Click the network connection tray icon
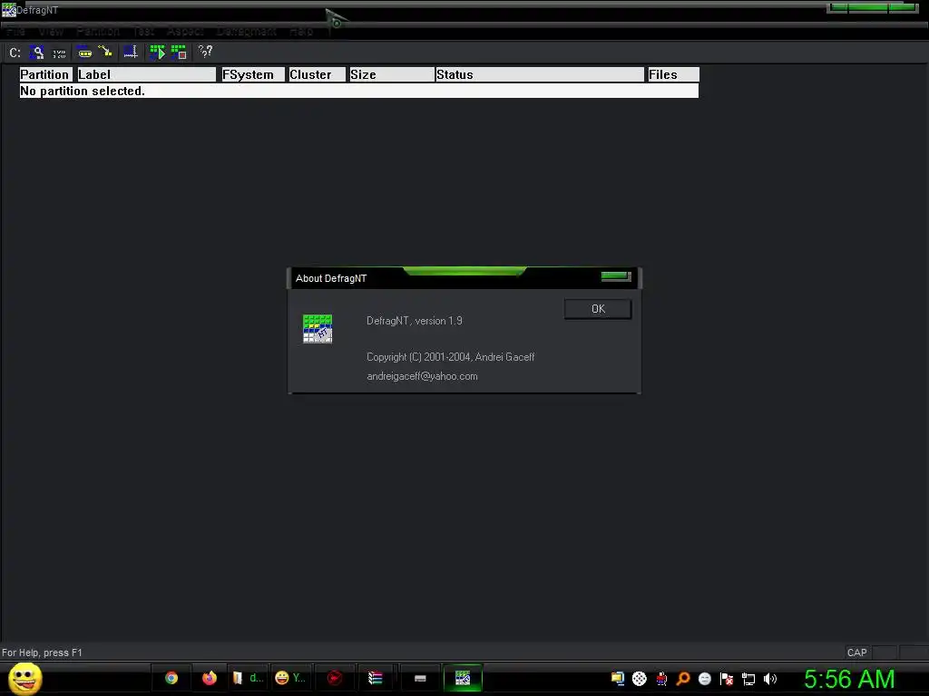The image size is (929, 696). point(748,680)
